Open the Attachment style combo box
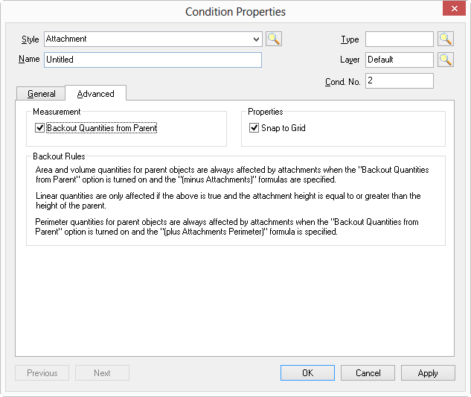Image resolution: width=471 pixels, height=397 pixels. (x=153, y=39)
